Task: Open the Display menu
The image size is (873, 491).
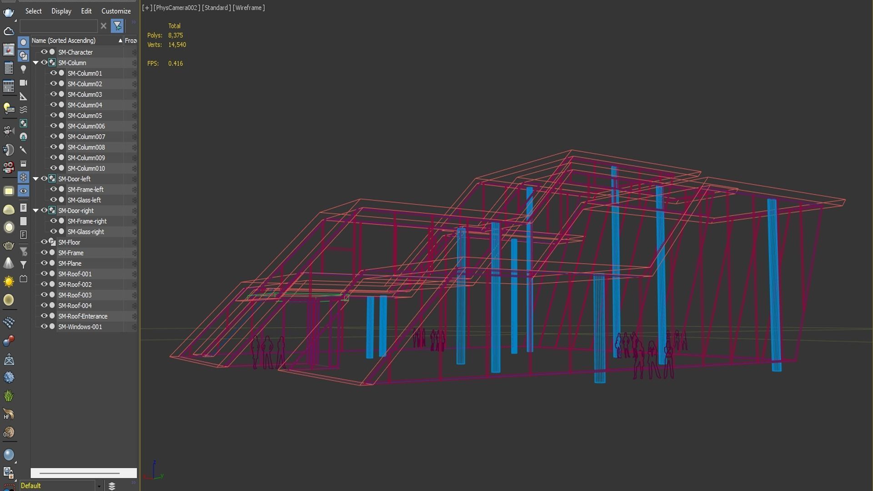Action: 61,11
